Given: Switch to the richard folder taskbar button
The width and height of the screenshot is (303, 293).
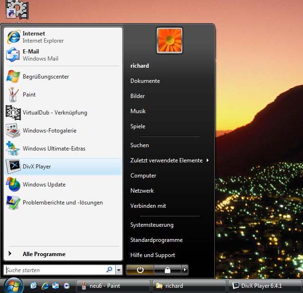Looking at the screenshot, I should [x=189, y=286].
